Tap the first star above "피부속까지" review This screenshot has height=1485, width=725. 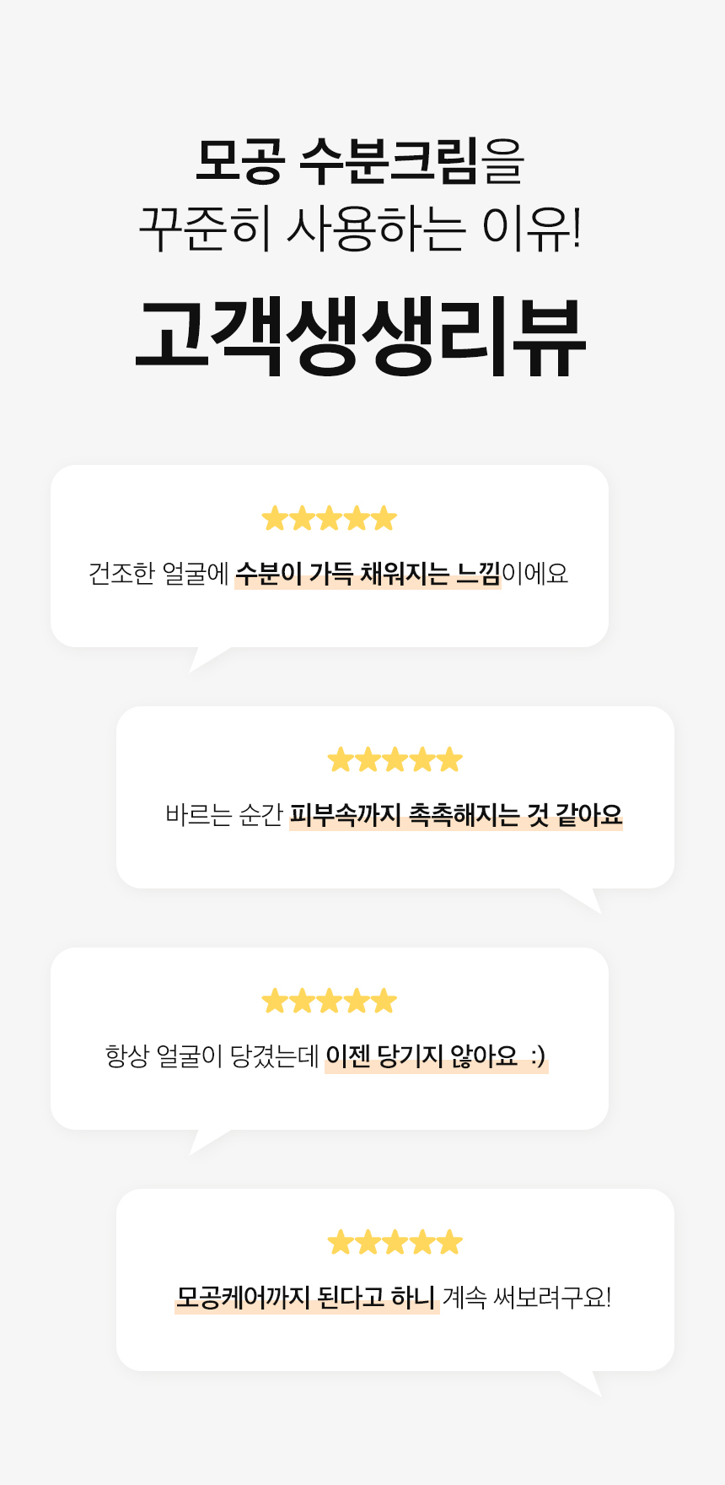(341, 759)
